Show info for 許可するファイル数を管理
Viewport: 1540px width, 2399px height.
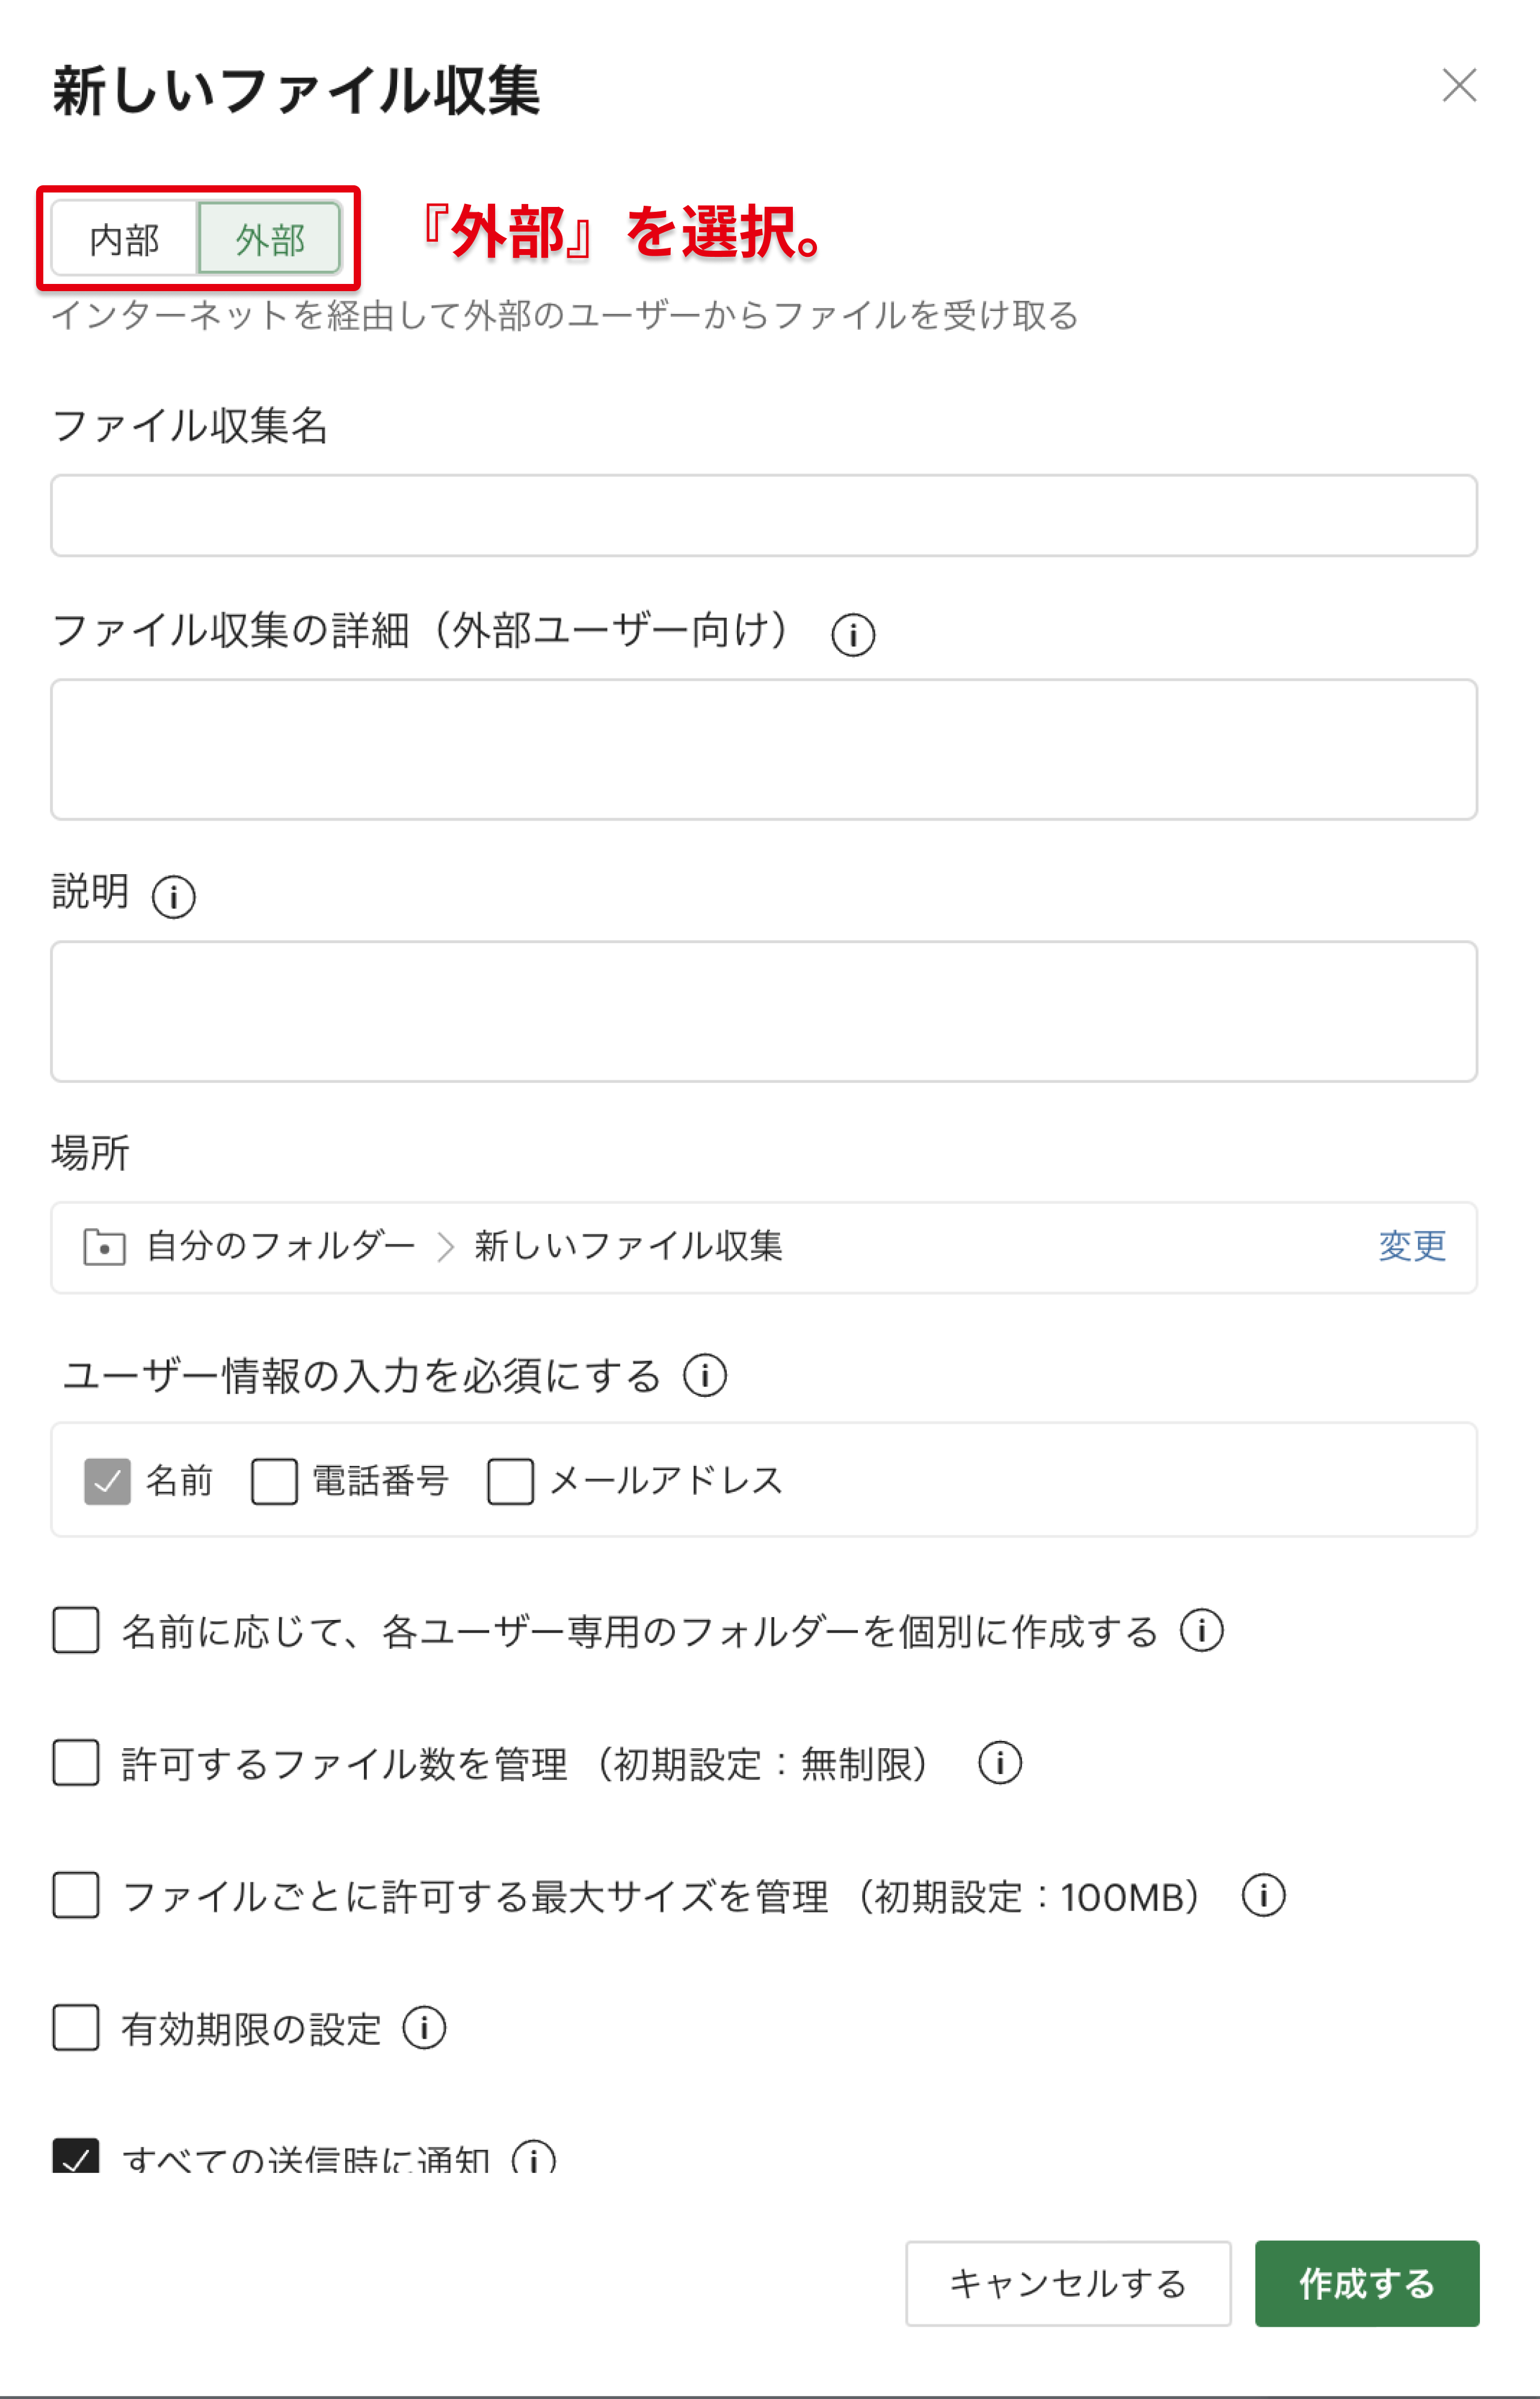click(x=999, y=1763)
